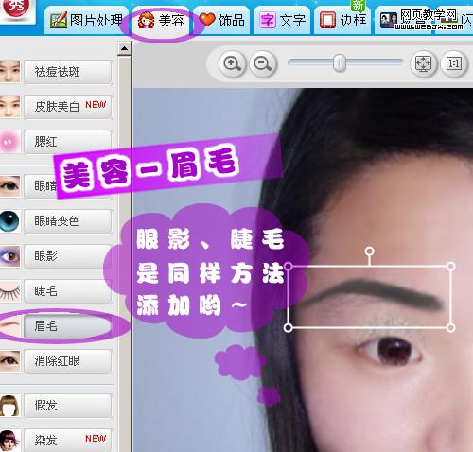
Task: Click the bottom-left eyebrow box resize handle
Action: tap(288, 328)
